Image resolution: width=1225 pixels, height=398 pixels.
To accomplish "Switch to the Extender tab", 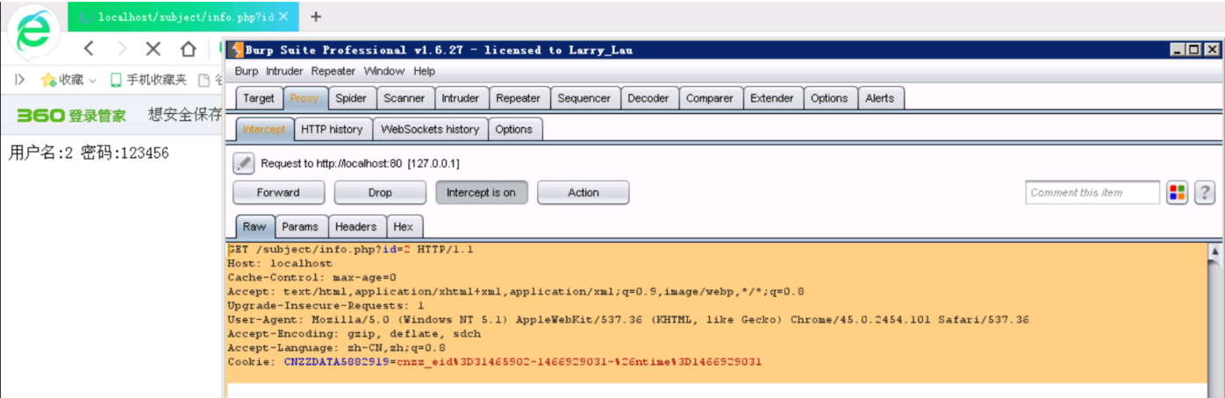I will click(x=772, y=98).
